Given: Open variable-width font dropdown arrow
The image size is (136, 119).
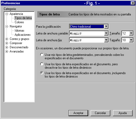Looking at the screenshot, I should click(x=106, y=33).
